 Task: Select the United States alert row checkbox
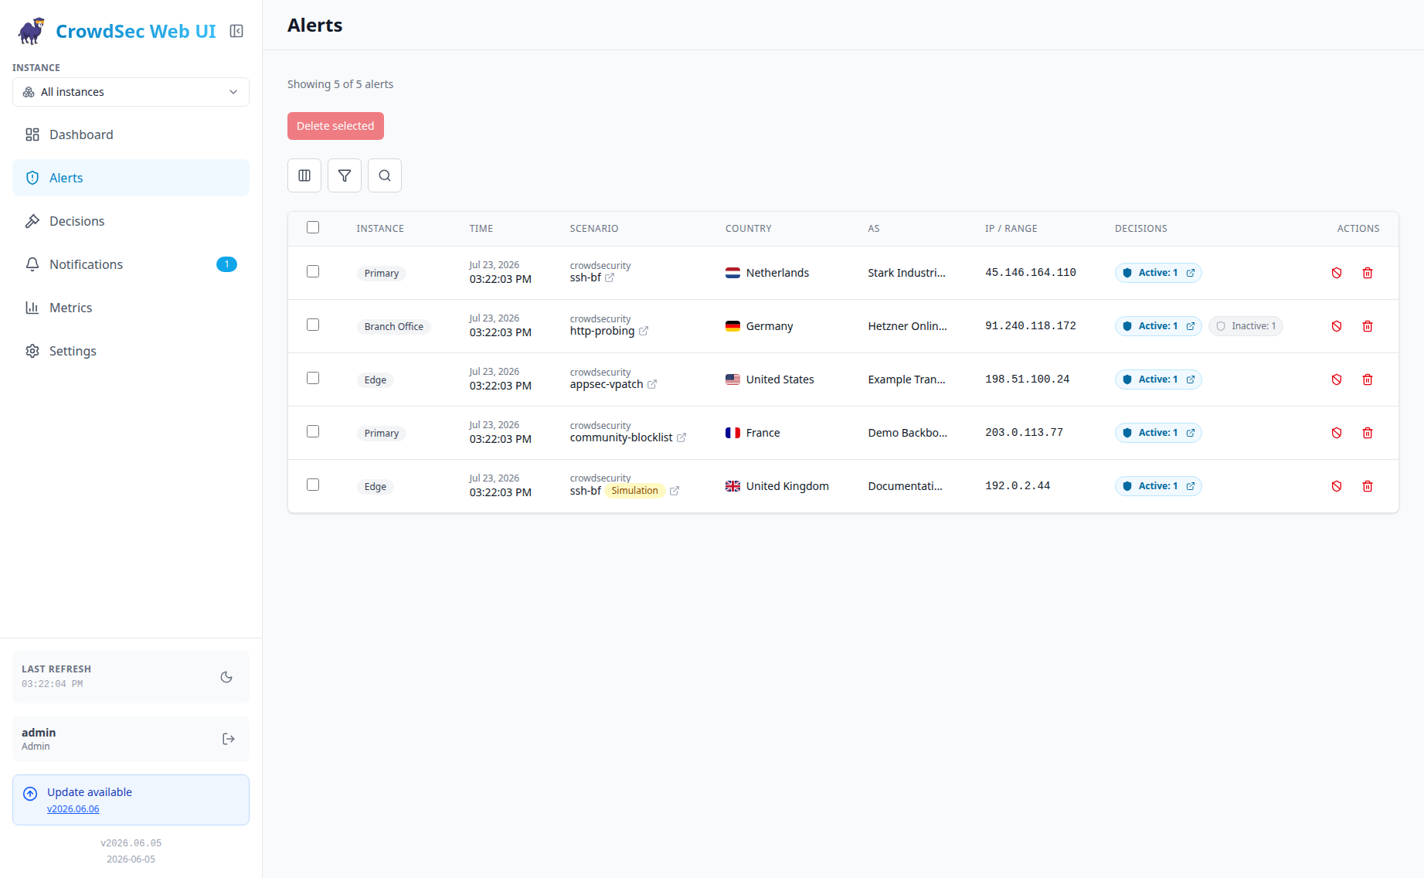point(313,378)
